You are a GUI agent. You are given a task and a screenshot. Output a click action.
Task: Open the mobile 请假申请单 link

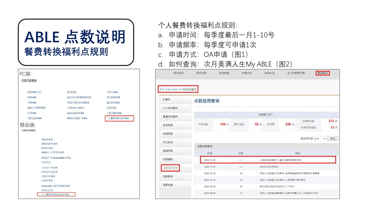pyautogui.click(x=47, y=140)
